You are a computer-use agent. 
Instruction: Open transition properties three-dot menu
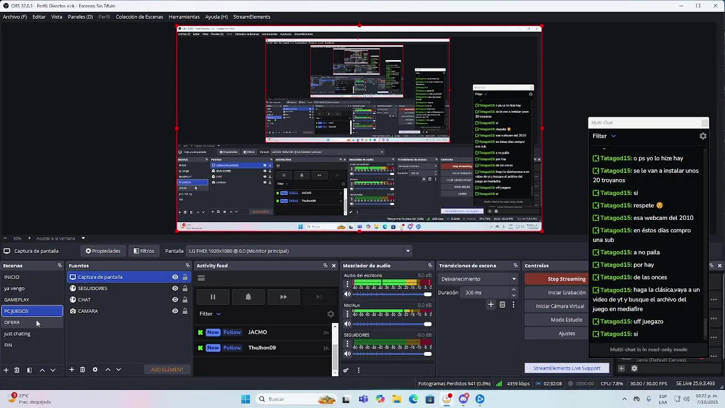[513, 305]
